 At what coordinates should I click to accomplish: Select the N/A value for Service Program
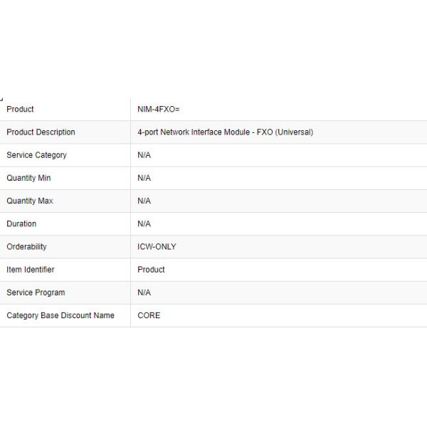point(144,292)
